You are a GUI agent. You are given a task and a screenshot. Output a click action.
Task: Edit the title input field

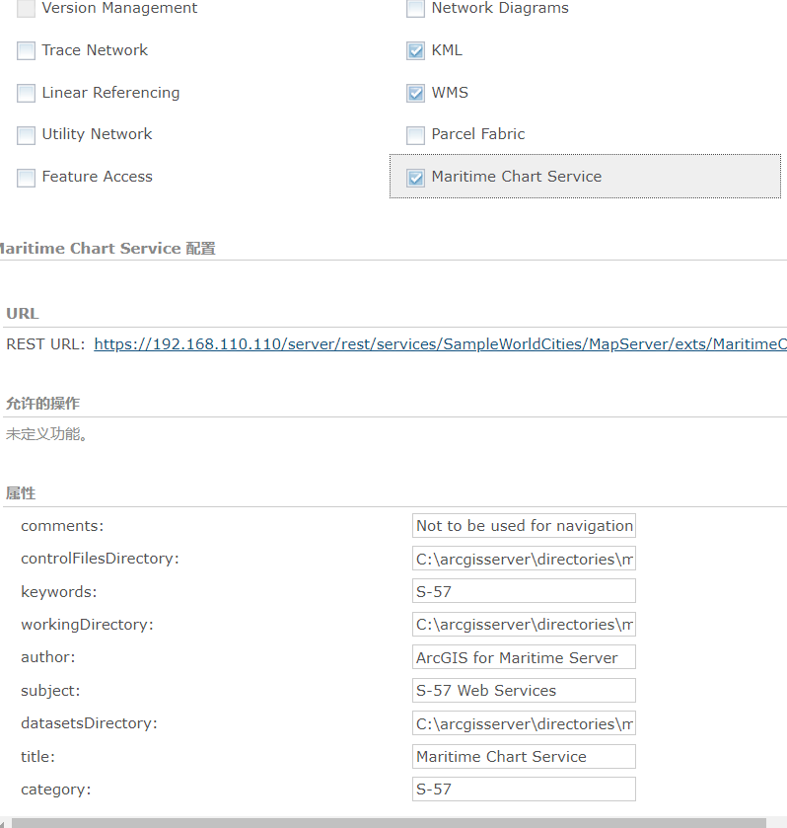(x=524, y=757)
